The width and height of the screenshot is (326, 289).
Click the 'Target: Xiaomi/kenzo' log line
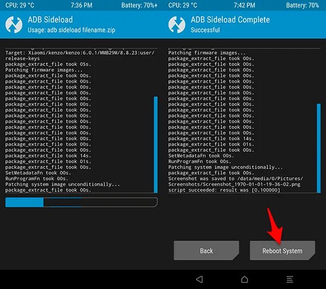pos(80,53)
